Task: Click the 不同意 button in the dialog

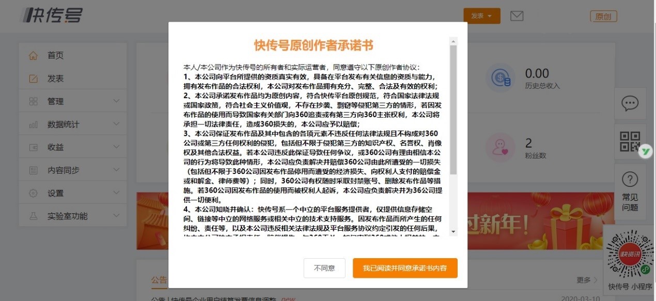Action: coord(324,268)
